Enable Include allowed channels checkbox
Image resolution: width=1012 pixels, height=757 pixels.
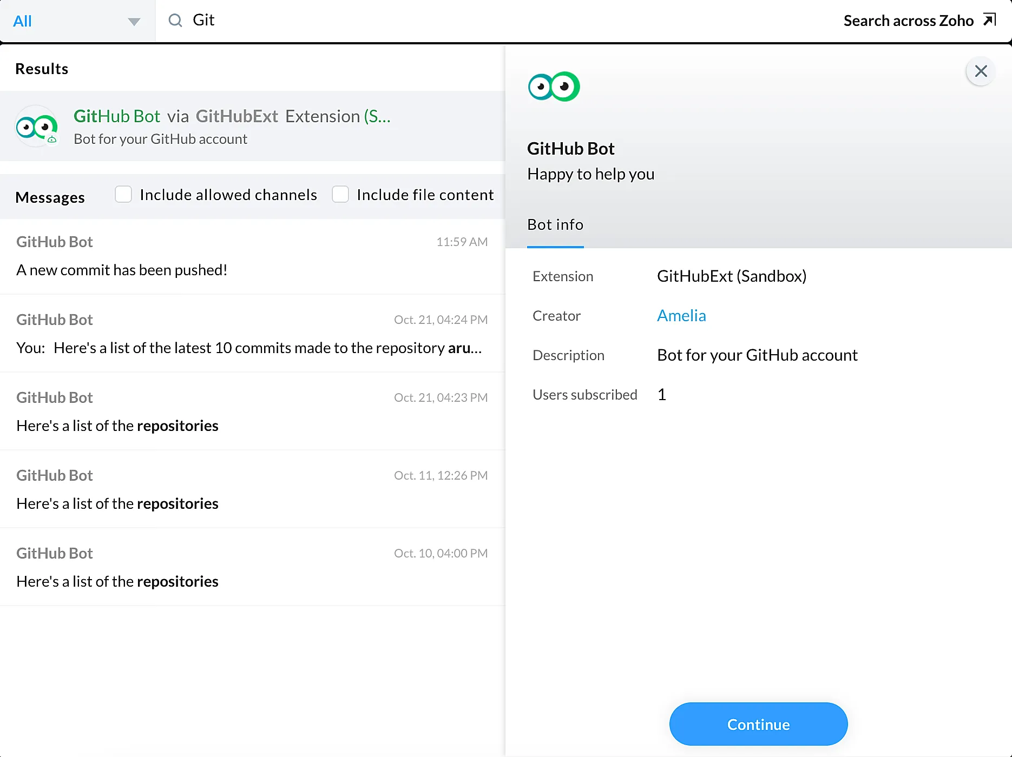tap(123, 194)
